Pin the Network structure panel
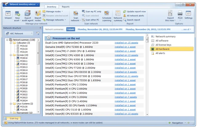 tap(40, 28)
